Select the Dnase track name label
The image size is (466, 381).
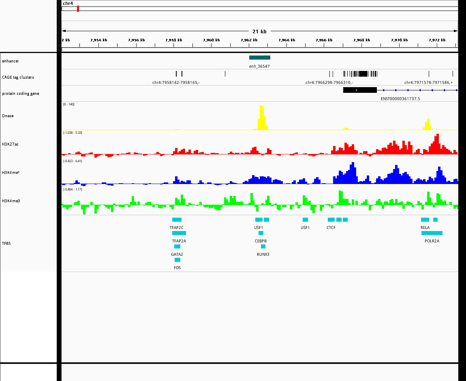coord(8,116)
